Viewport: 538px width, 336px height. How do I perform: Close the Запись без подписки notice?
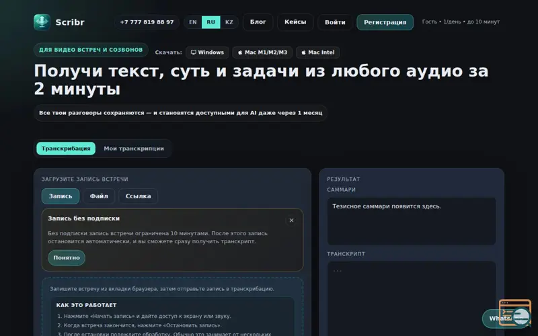tap(291, 220)
